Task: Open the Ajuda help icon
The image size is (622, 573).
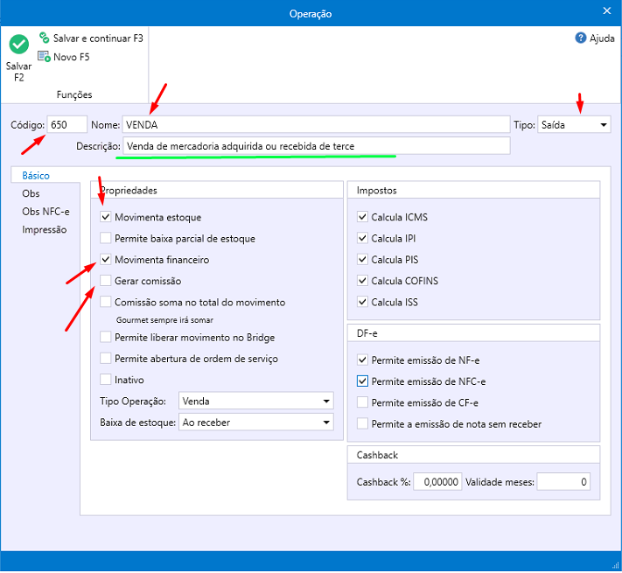Action: (x=580, y=38)
